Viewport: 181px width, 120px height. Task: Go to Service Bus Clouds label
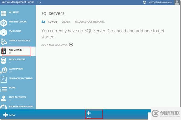coord(20,41)
